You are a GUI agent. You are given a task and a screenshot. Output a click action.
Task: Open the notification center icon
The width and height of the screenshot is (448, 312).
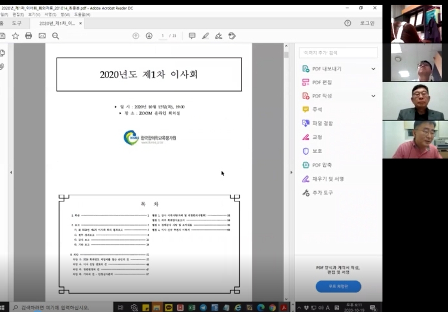pos(373,307)
